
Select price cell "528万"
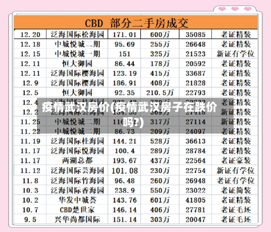[160, 142]
